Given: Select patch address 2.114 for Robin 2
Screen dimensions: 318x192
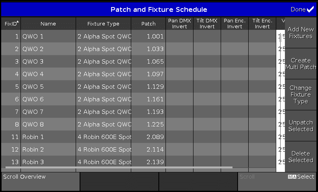Looking at the screenshot, I should click(x=148, y=150).
